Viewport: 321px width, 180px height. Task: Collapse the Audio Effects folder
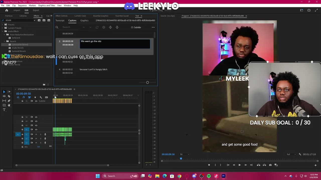coord(3,31)
